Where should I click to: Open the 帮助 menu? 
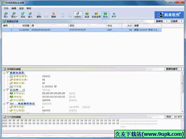pos(29,8)
